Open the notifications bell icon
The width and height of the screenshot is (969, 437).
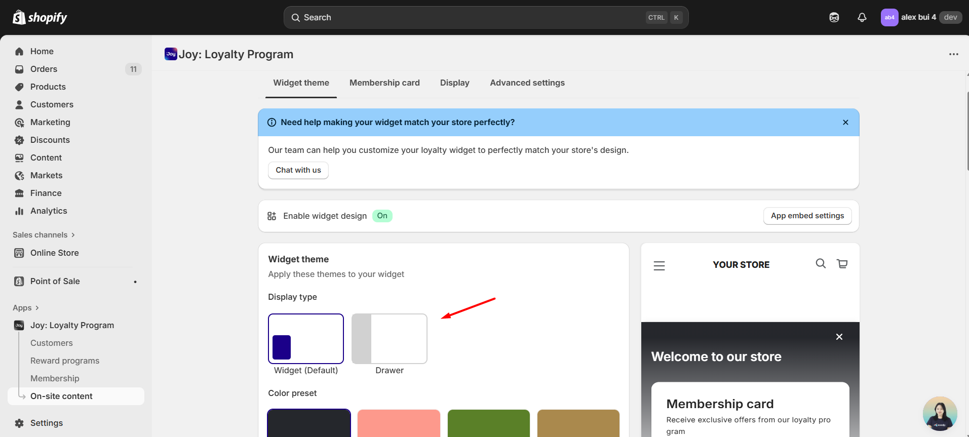pos(862,18)
